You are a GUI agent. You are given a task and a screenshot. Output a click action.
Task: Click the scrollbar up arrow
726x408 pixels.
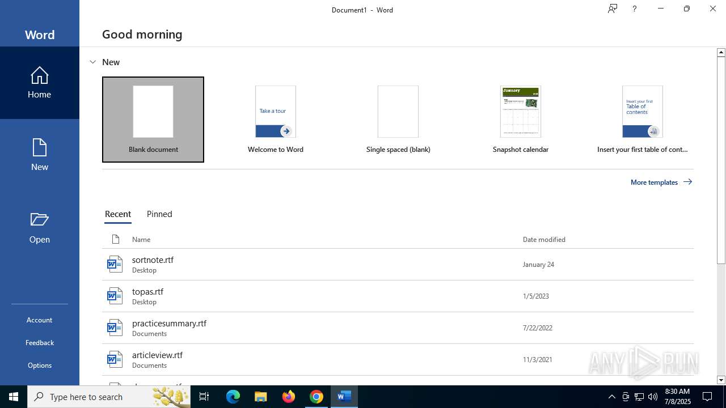[x=721, y=52]
